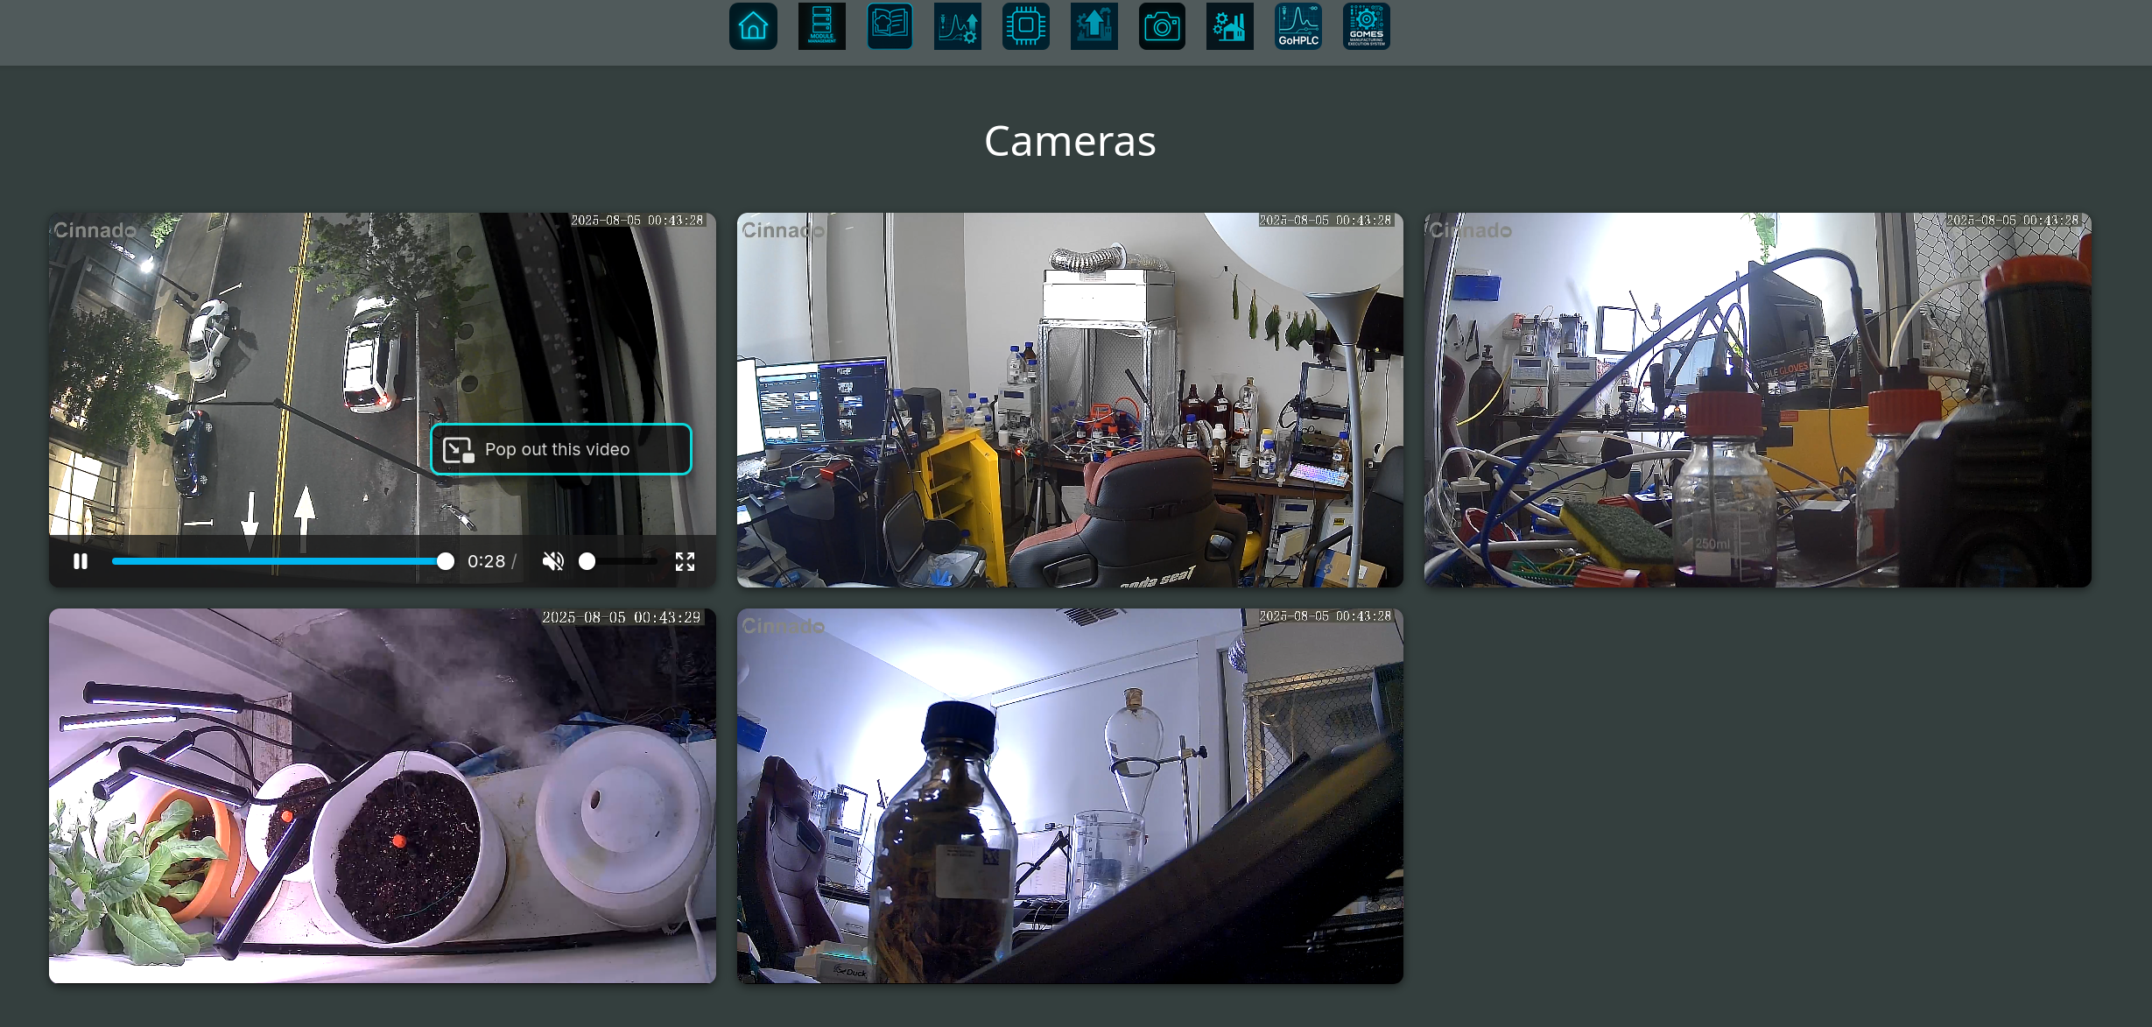Open the factory upload arrow icon
This screenshot has width=2152, height=1027.
coord(1094,26)
